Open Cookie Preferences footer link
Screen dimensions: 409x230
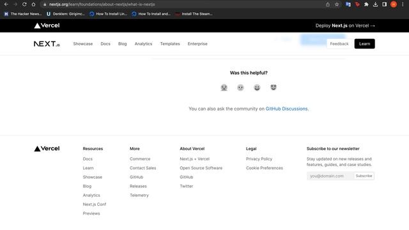[264, 168]
